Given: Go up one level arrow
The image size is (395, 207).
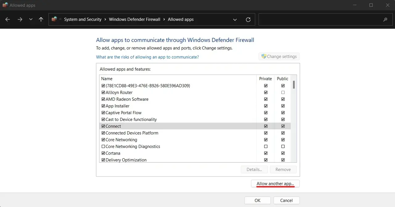Looking at the screenshot, I should coord(41,19).
